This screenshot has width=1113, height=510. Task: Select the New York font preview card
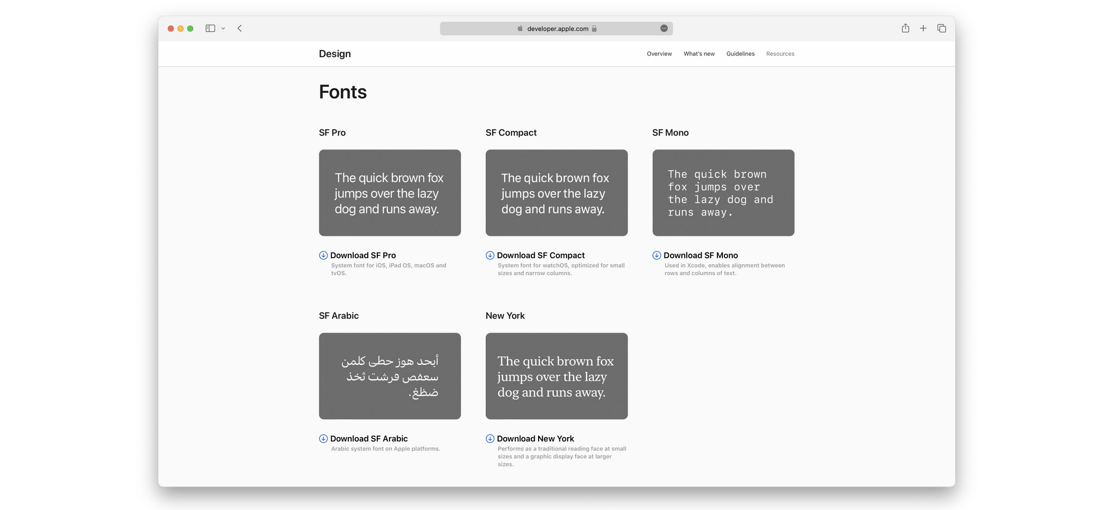[556, 376]
